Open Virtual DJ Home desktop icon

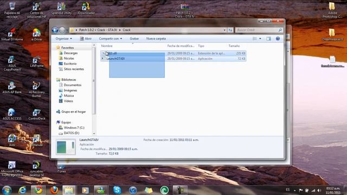point(12,34)
